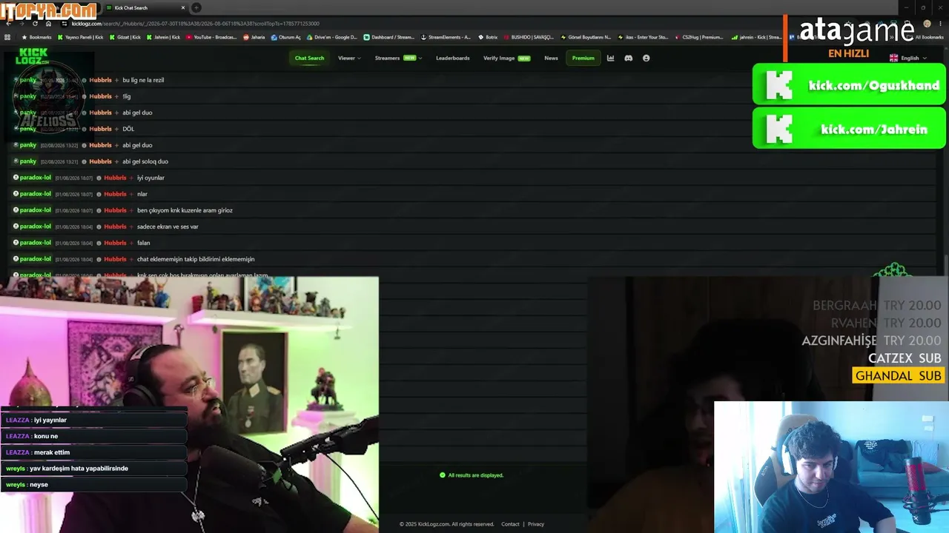
Task: Click message text 'bu lig ne la rezil'
Action: coord(143,80)
